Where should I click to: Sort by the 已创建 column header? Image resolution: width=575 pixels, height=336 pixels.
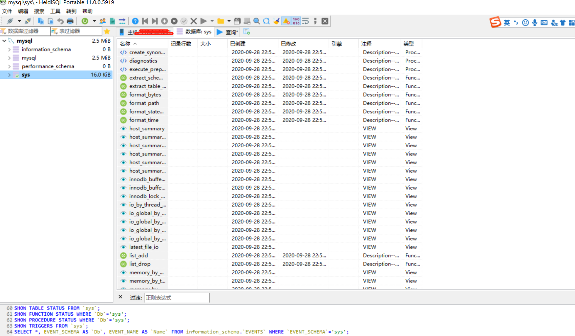coord(252,44)
